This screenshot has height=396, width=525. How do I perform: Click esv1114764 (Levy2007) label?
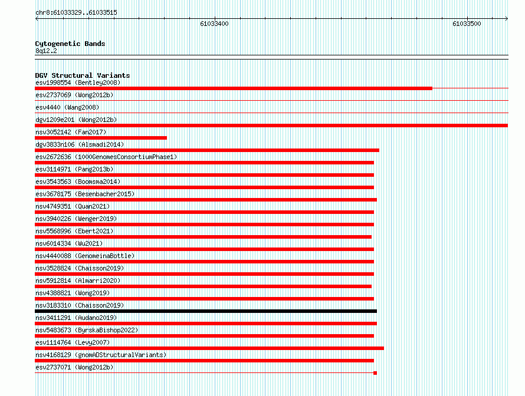73,342
